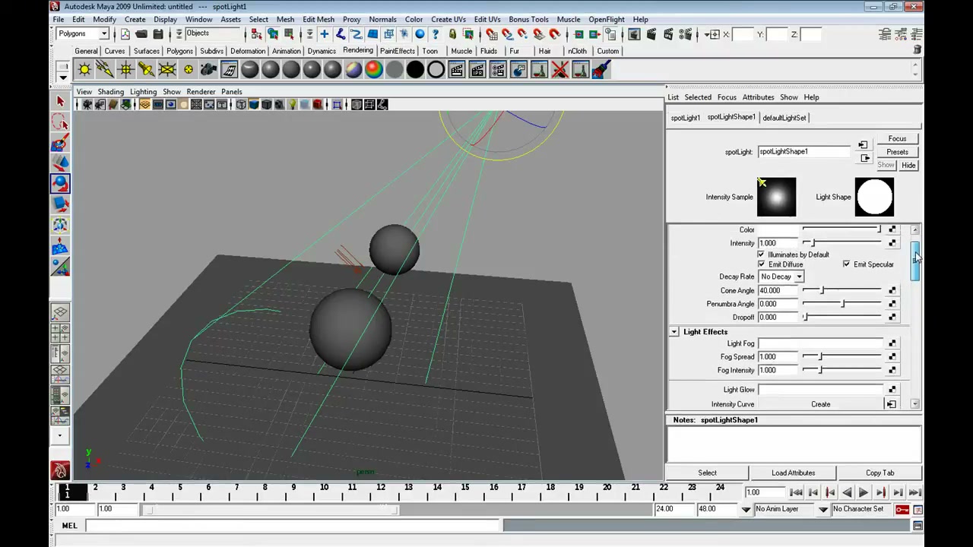This screenshot has width=973, height=547.
Task: Click Create for Intensity Curve
Action: tap(820, 404)
